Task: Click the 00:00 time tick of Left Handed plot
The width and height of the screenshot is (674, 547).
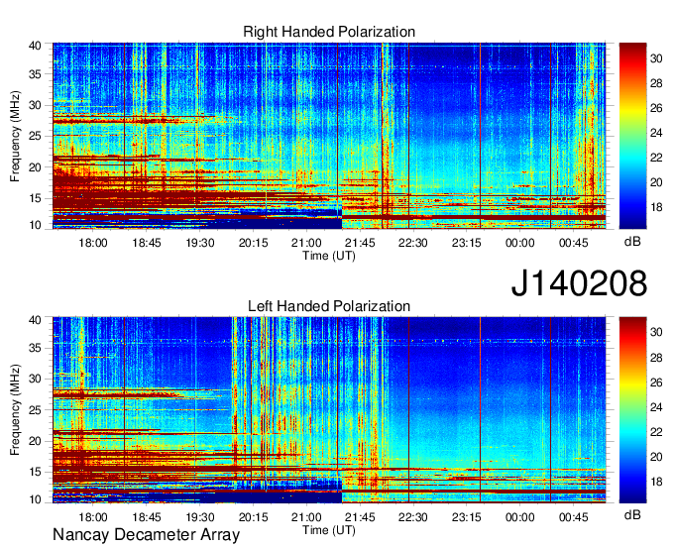Action: 520,517
